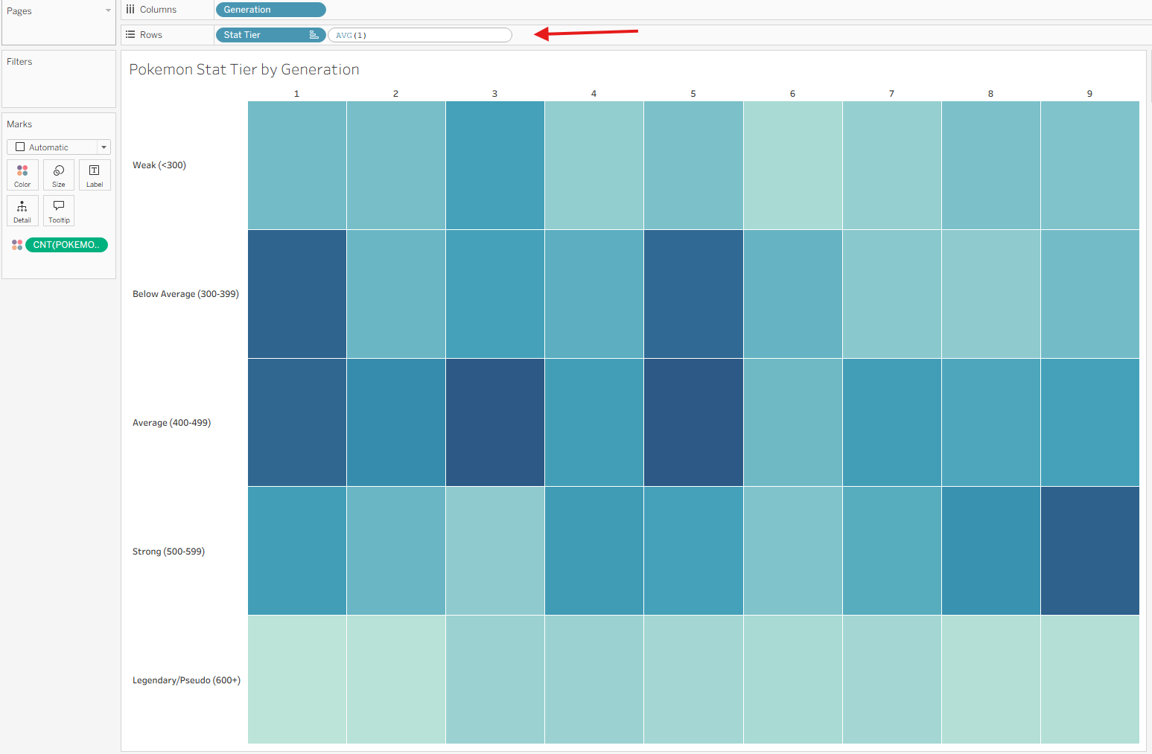Select the generation 5 column header
The height and width of the screenshot is (754, 1152).
(x=693, y=94)
